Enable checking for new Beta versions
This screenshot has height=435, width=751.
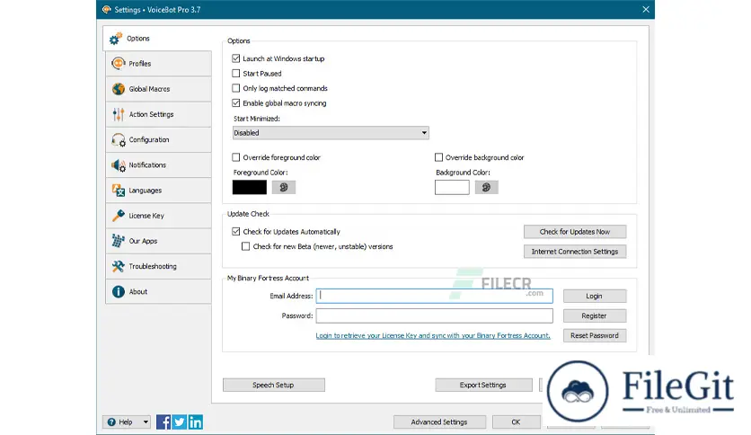(246, 246)
